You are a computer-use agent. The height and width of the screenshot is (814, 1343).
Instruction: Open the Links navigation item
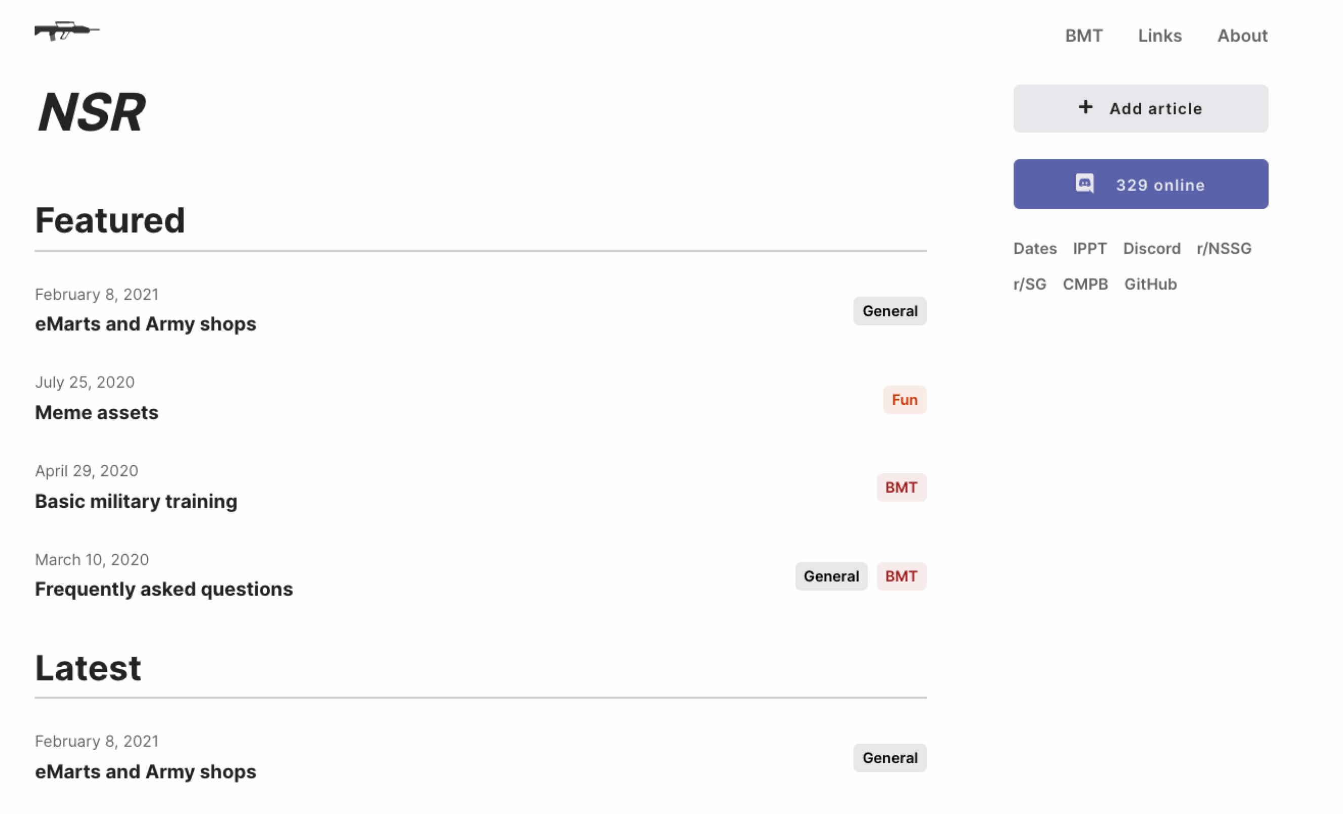(x=1159, y=36)
